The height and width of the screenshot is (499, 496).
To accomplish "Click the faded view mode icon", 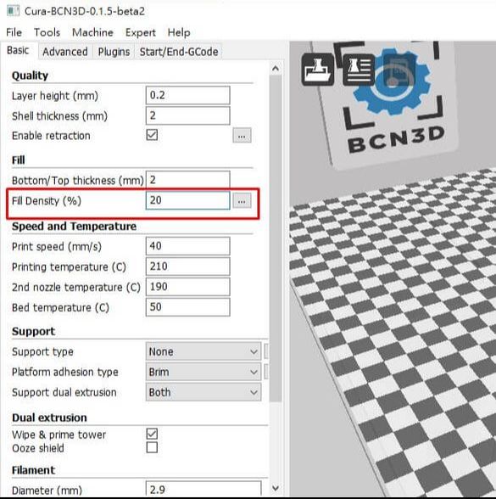I will (399, 70).
